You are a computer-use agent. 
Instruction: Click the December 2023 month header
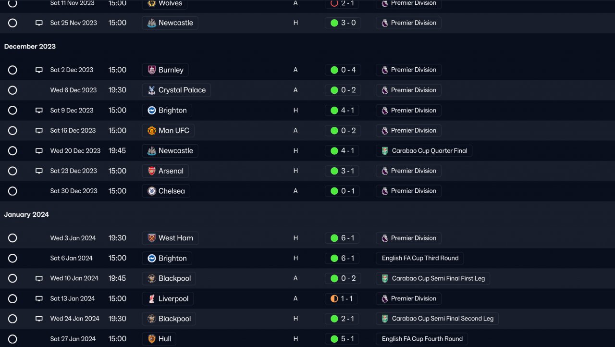[x=30, y=47]
